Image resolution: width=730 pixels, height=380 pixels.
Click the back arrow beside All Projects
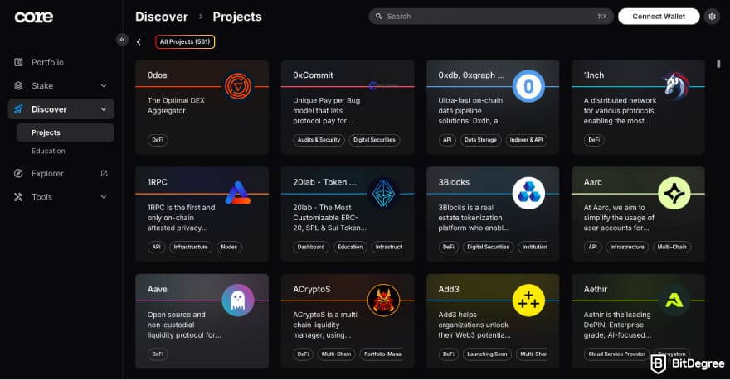139,42
